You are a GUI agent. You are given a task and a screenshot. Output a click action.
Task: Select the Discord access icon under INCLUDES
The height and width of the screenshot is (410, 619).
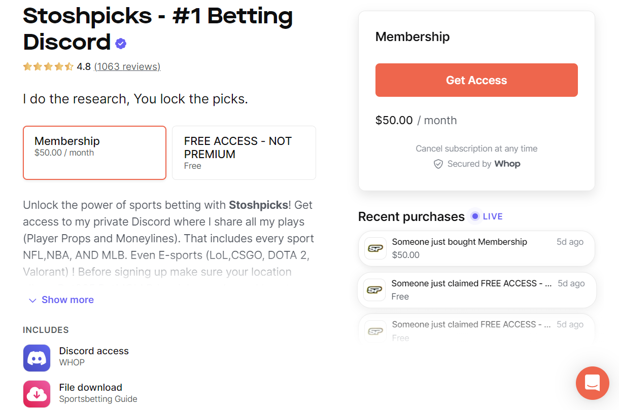pos(37,358)
